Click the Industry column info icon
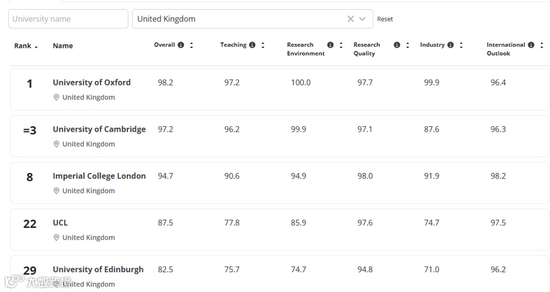 pos(450,45)
